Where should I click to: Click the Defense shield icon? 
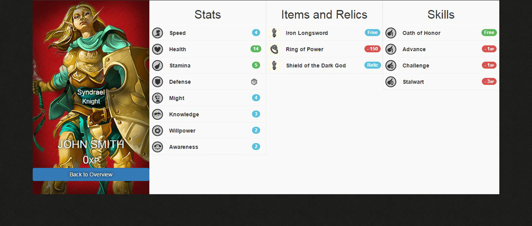(x=157, y=82)
